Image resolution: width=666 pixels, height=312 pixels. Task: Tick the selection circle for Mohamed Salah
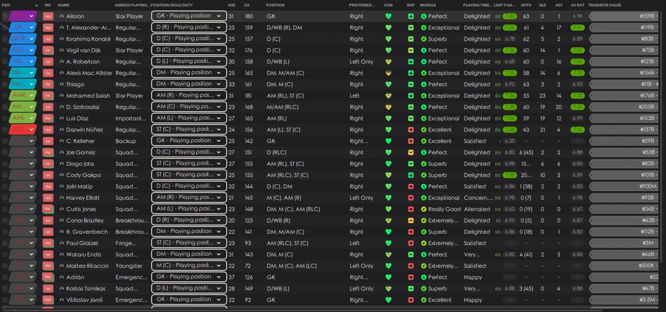[x=5, y=96]
